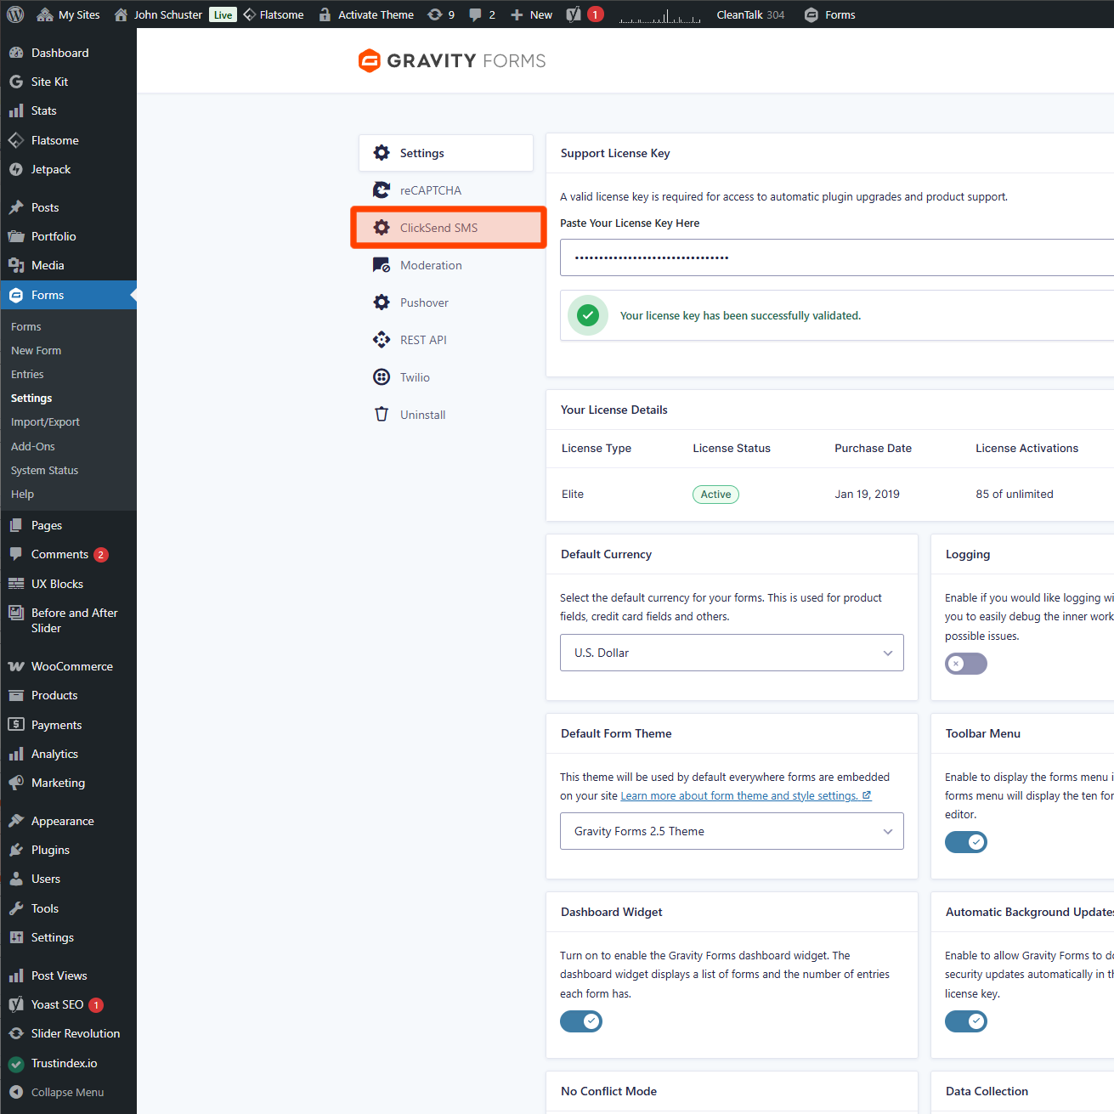Open Moderation via its flag icon

382,265
